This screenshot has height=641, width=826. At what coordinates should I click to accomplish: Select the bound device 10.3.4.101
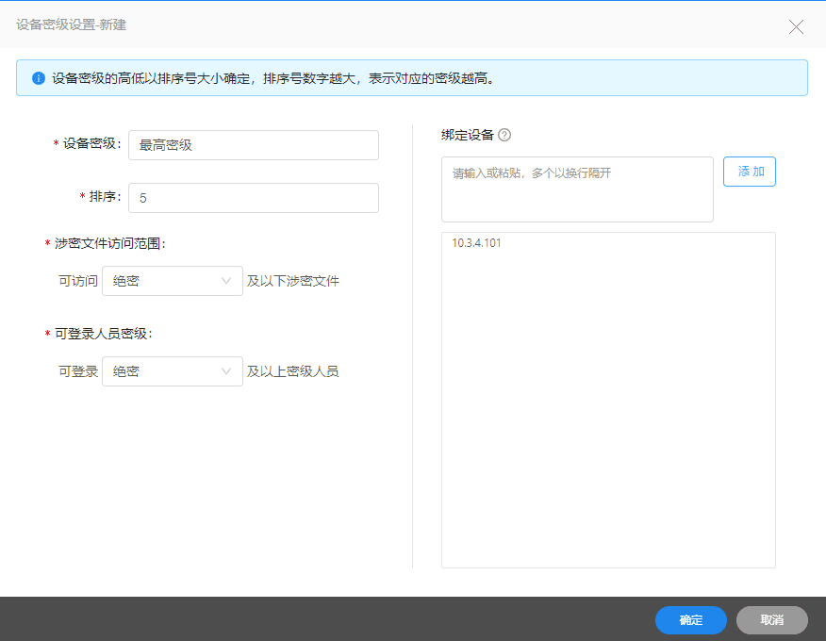476,243
